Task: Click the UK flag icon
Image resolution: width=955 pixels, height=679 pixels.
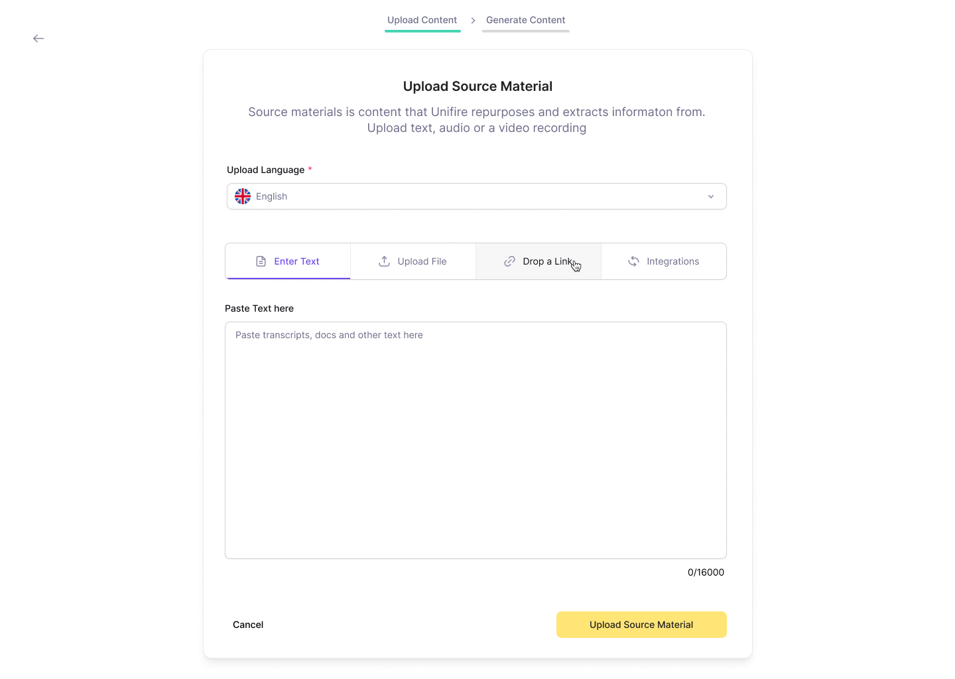Action: click(243, 196)
